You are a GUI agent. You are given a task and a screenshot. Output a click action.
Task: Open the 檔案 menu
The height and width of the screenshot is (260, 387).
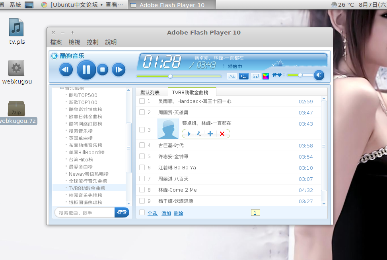coord(56,42)
